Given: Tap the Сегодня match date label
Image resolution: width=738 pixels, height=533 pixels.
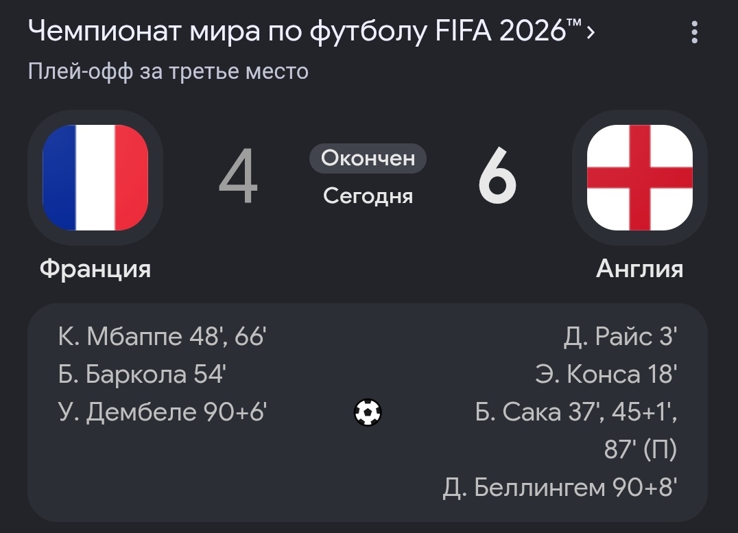Looking at the screenshot, I should (368, 196).
